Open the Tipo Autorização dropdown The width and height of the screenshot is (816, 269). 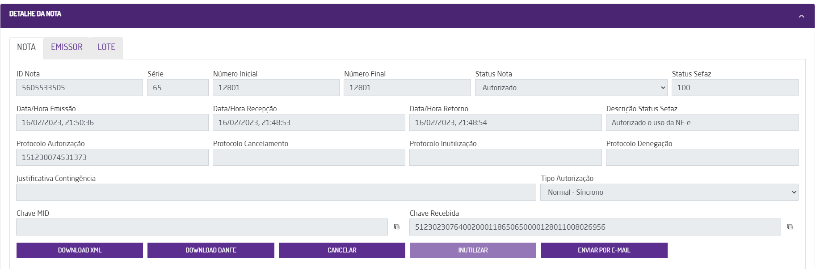click(669, 192)
